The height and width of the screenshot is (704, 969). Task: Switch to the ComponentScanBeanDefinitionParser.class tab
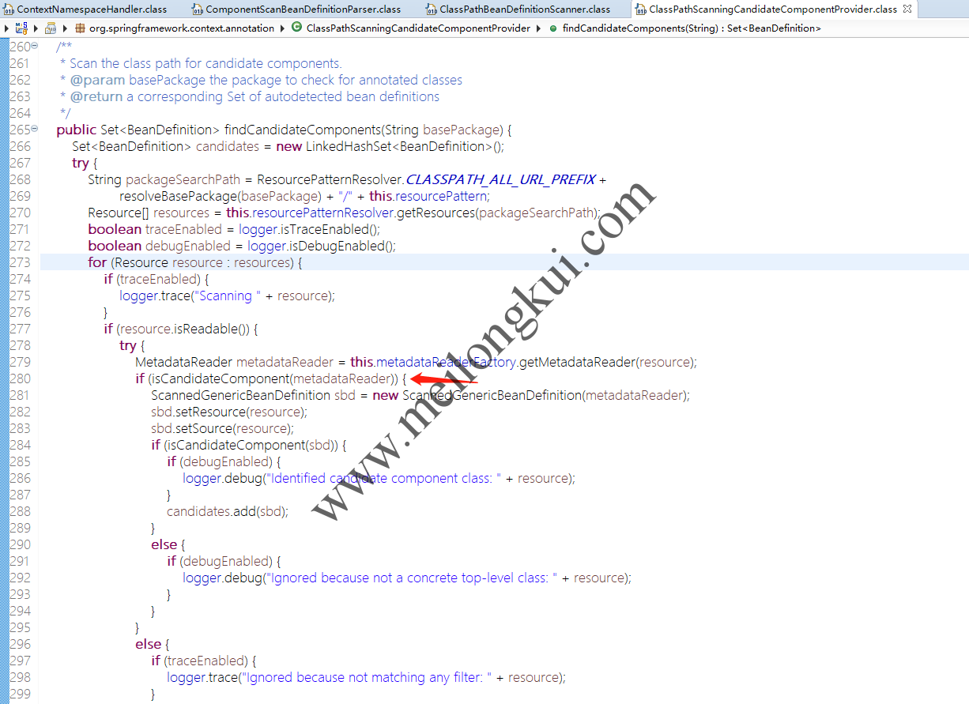(303, 9)
